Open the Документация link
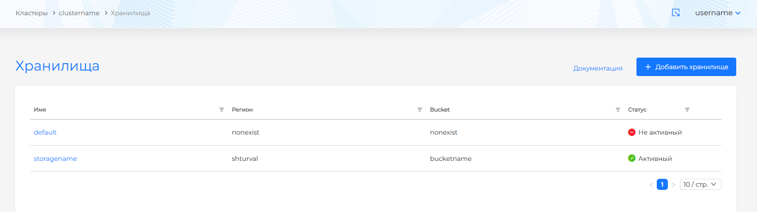The image size is (757, 212). 598,68
